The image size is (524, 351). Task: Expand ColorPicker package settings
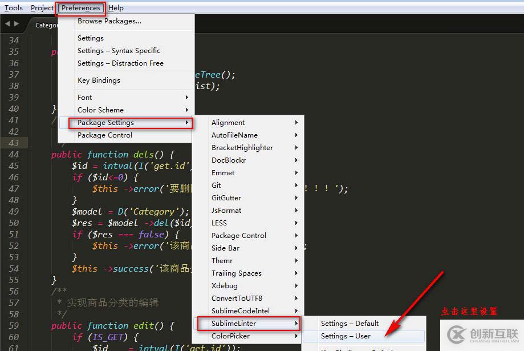pyautogui.click(x=248, y=336)
